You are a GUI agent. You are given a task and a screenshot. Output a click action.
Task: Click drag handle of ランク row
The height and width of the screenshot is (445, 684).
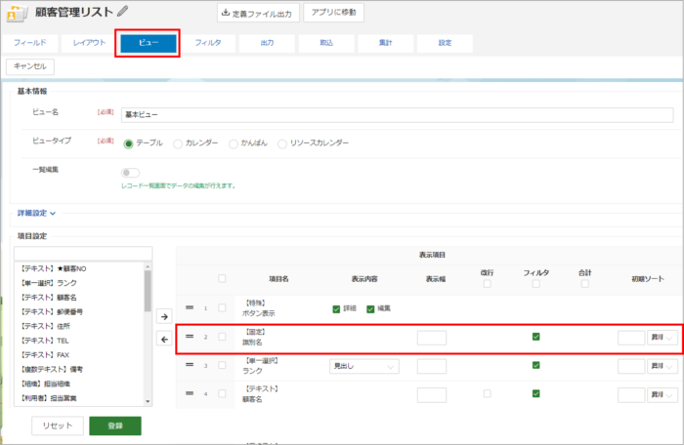pos(190,365)
